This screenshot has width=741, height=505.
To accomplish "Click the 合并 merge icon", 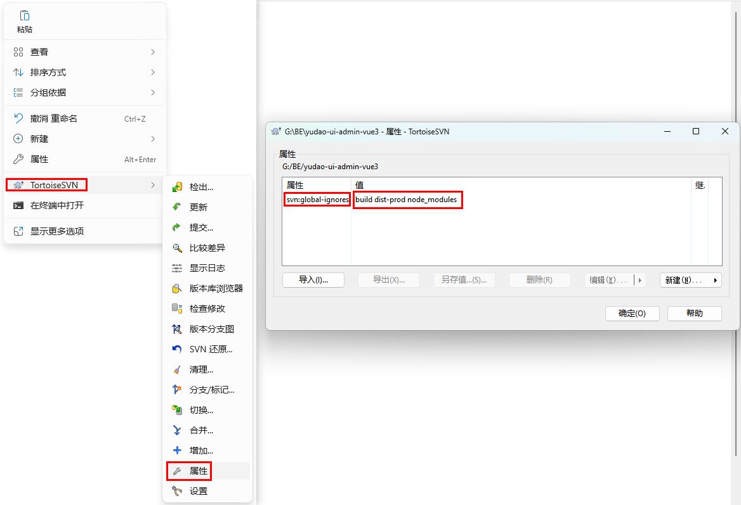I will point(177,430).
